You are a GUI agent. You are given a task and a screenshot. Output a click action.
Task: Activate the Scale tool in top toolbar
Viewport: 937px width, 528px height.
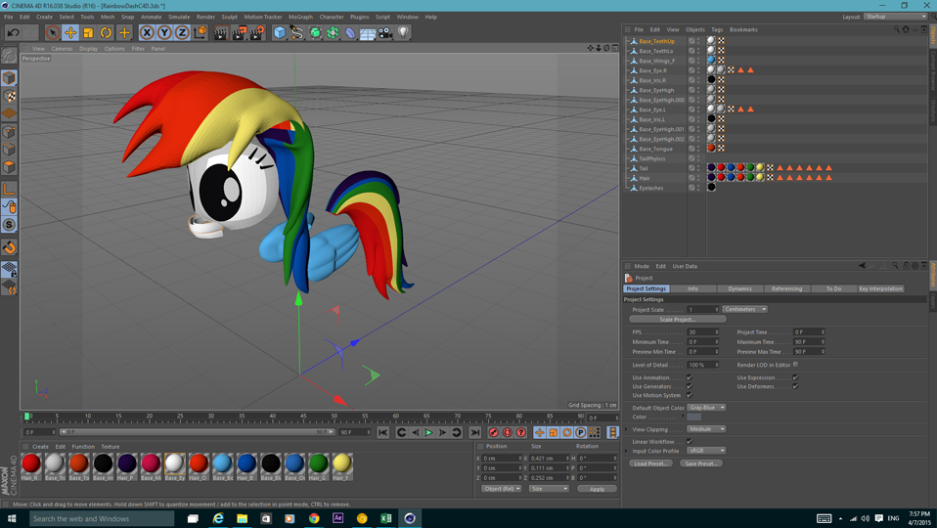[x=88, y=33]
